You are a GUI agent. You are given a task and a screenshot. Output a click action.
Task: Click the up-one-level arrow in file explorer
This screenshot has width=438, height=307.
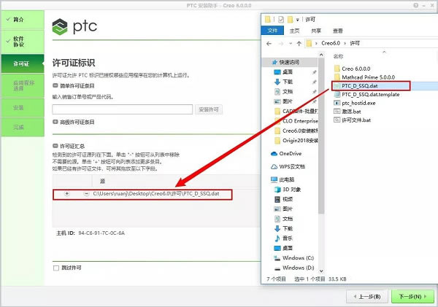299,44
